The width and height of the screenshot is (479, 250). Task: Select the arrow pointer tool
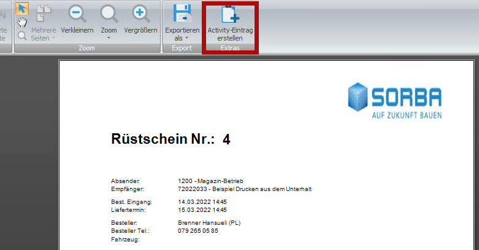point(22,9)
